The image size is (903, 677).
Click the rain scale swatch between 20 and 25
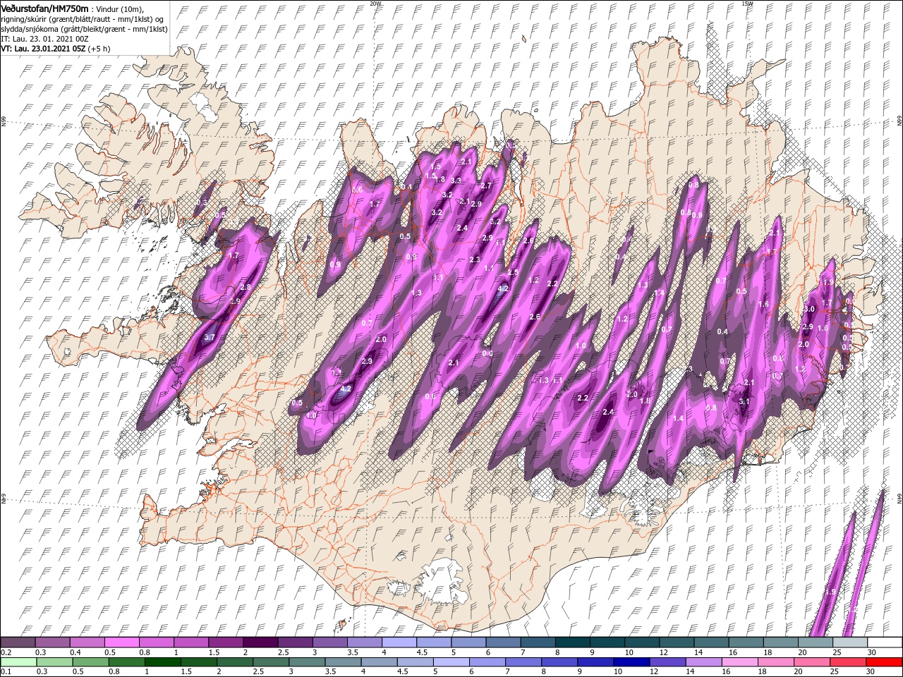click(811, 662)
